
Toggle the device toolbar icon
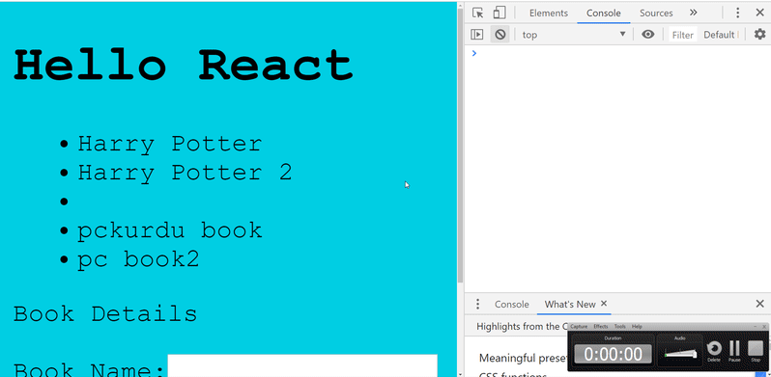(500, 13)
